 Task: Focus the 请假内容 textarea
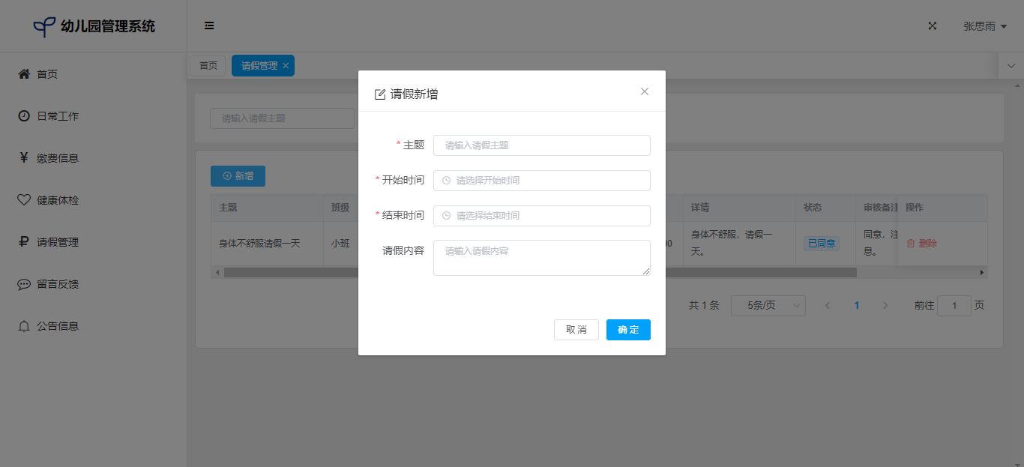[x=541, y=258]
